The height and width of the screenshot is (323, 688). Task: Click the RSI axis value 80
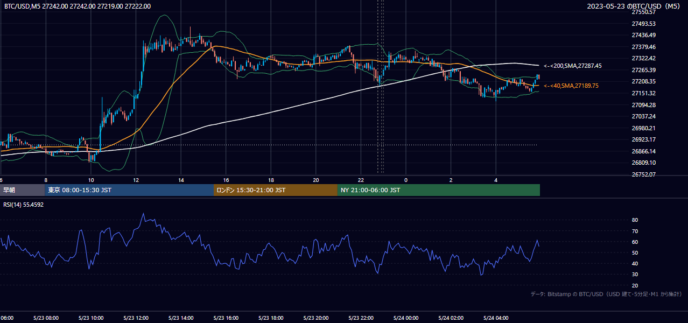635,220
